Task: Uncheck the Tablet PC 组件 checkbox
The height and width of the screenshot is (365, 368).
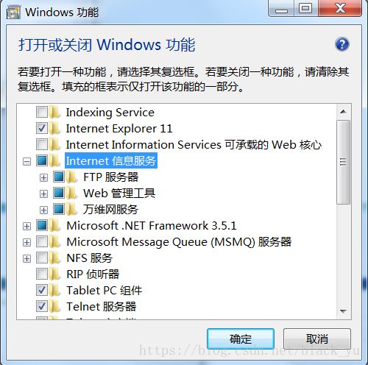Action: tap(42, 290)
